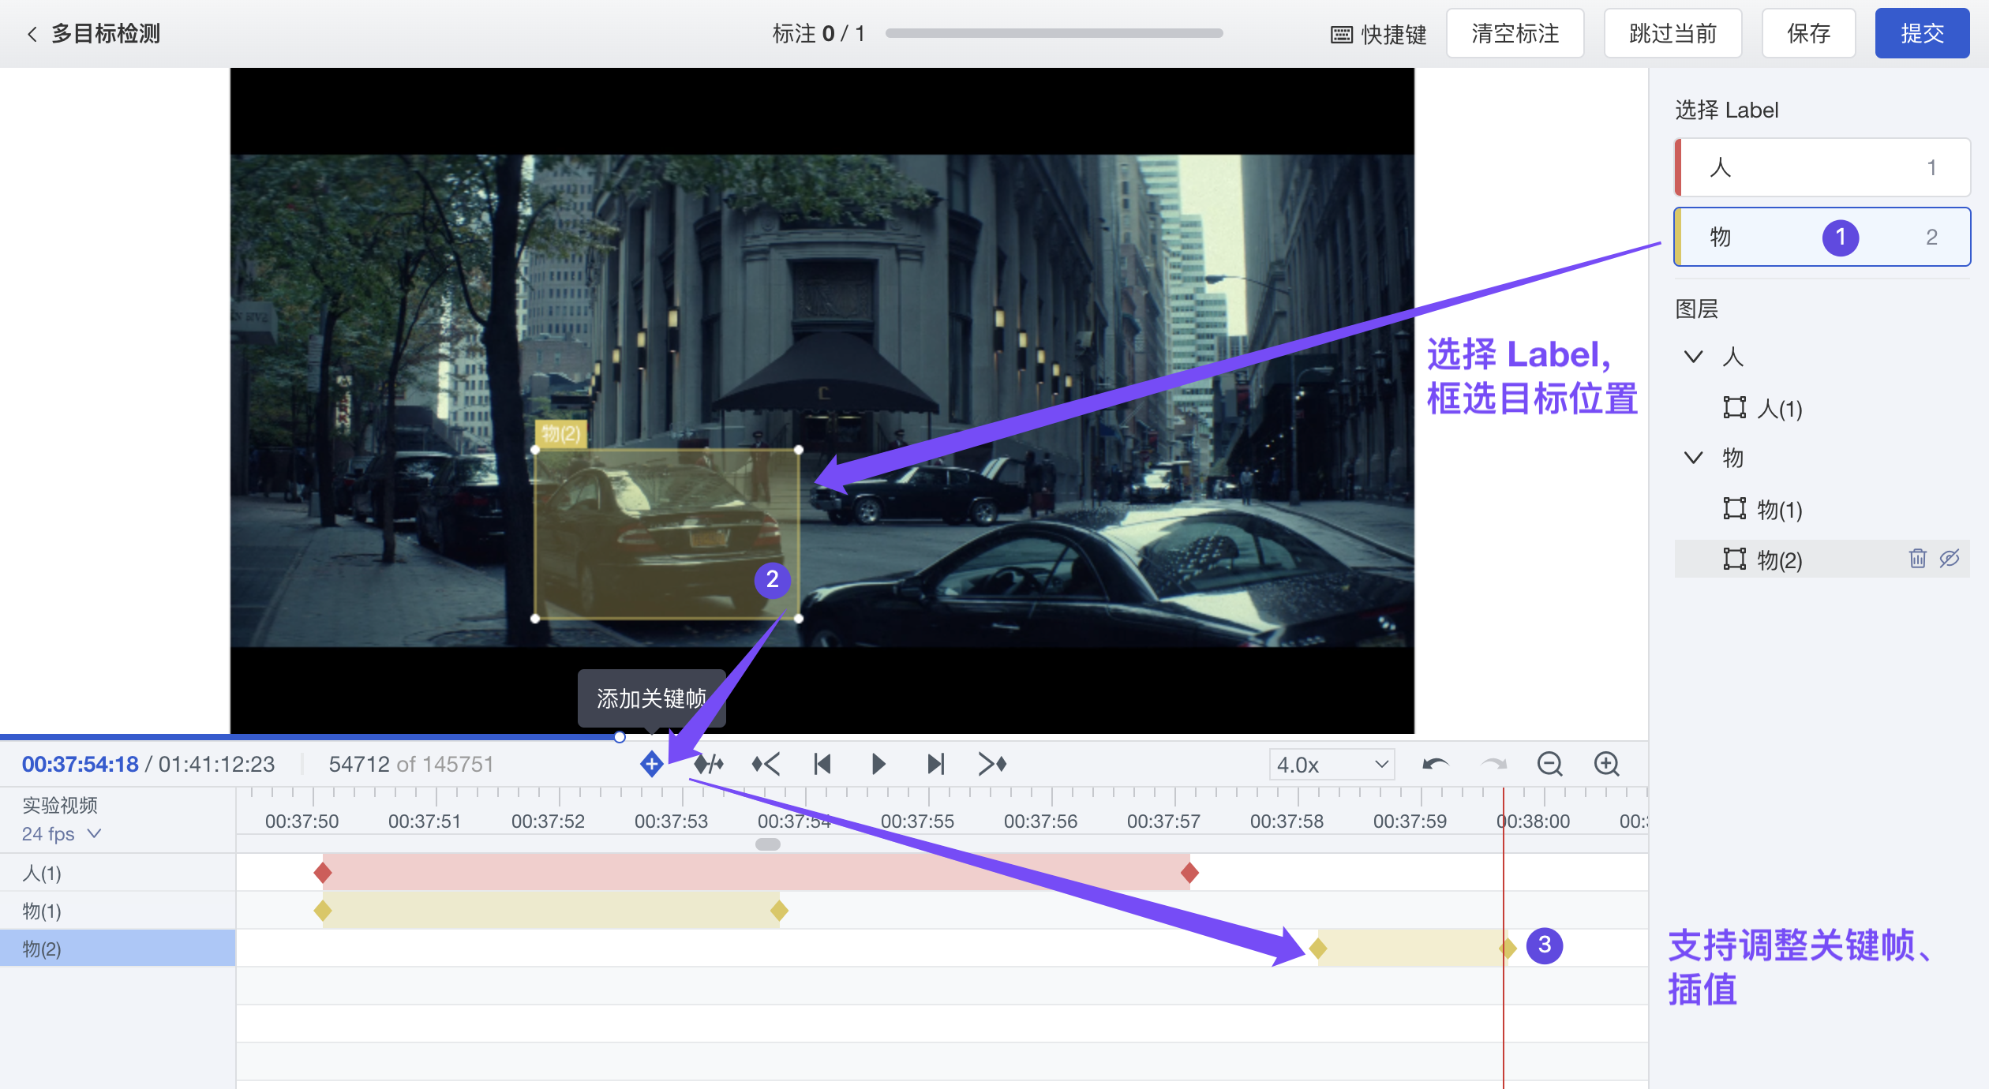Undo the last action
The image size is (1989, 1089).
pyautogui.click(x=1435, y=764)
